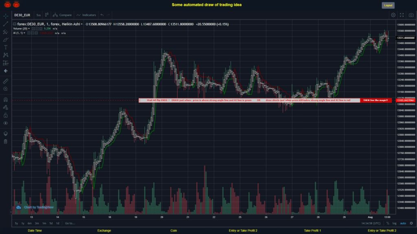Undo the last chart action
This screenshot has height=234, width=417.
tap(102, 15)
